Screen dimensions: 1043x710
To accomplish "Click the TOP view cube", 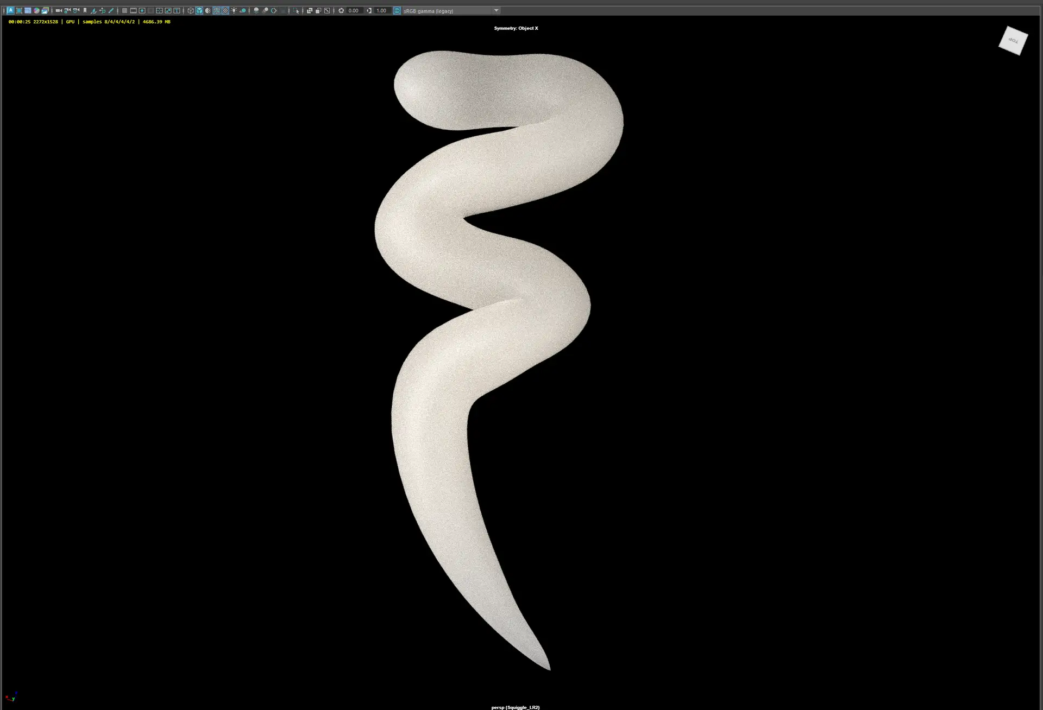I will click(1013, 41).
